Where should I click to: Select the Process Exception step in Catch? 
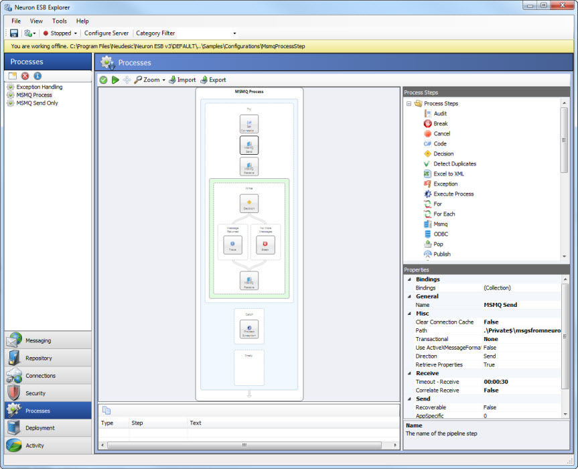249,329
